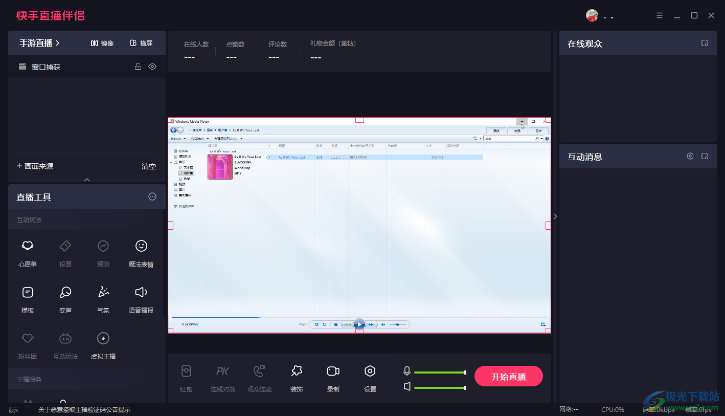Select the 窗口捕获 source row
This screenshot has width=725, height=416.
(87, 67)
